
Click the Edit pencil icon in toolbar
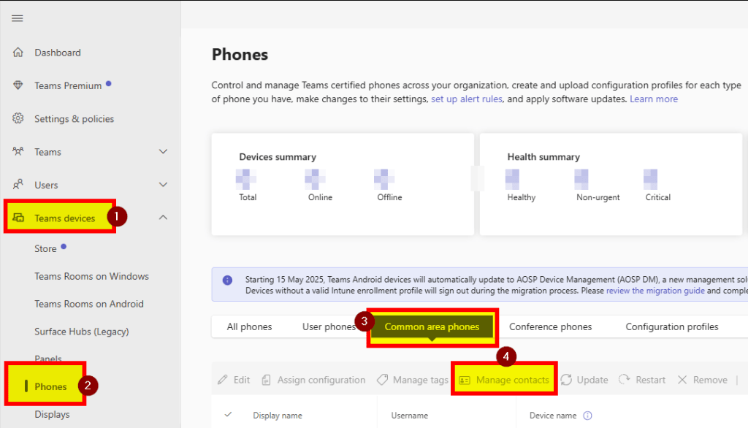[x=223, y=380]
